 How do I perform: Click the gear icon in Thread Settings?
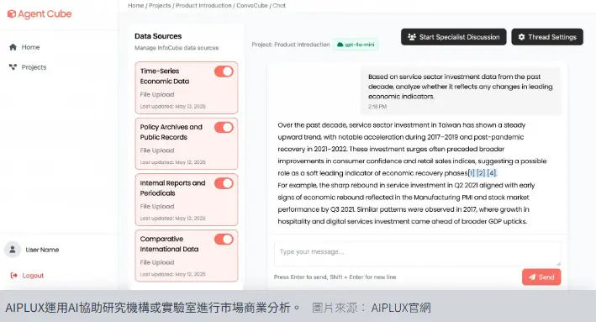(x=521, y=37)
